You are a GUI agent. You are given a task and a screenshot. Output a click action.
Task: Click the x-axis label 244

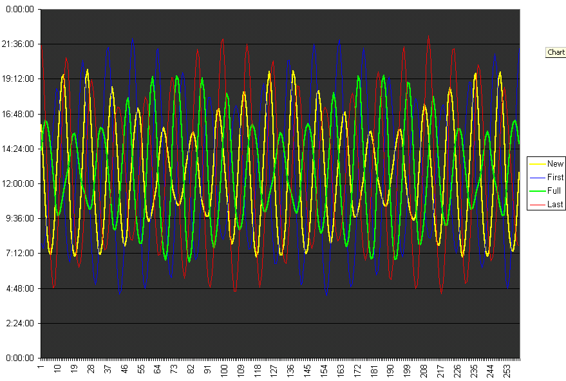[491, 371]
